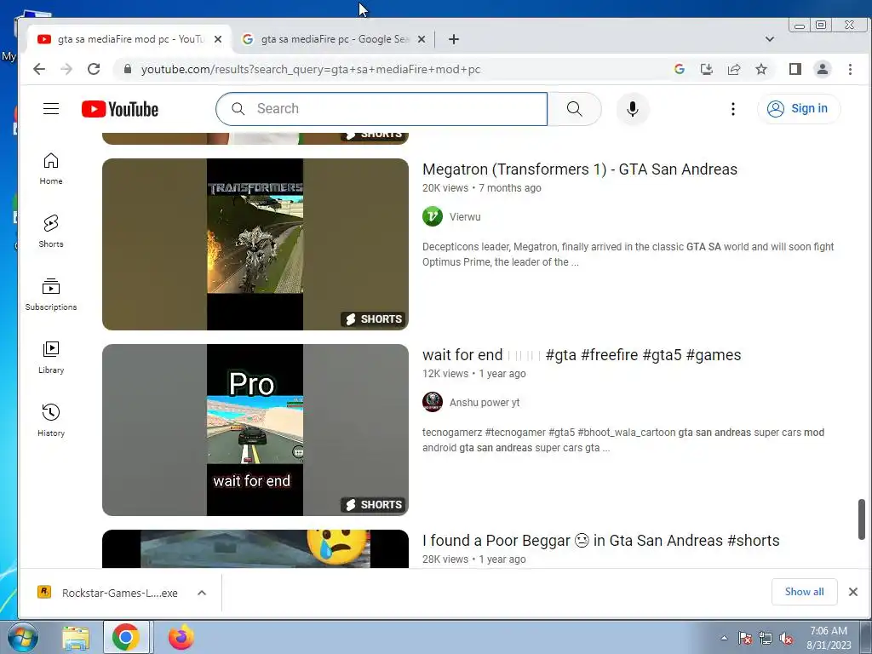Click the Chrome taskbar icon
The width and height of the screenshot is (872, 654).
(126, 637)
